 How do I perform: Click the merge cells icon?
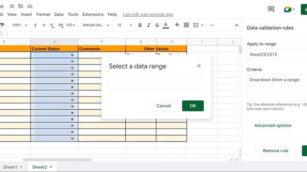point(196,25)
